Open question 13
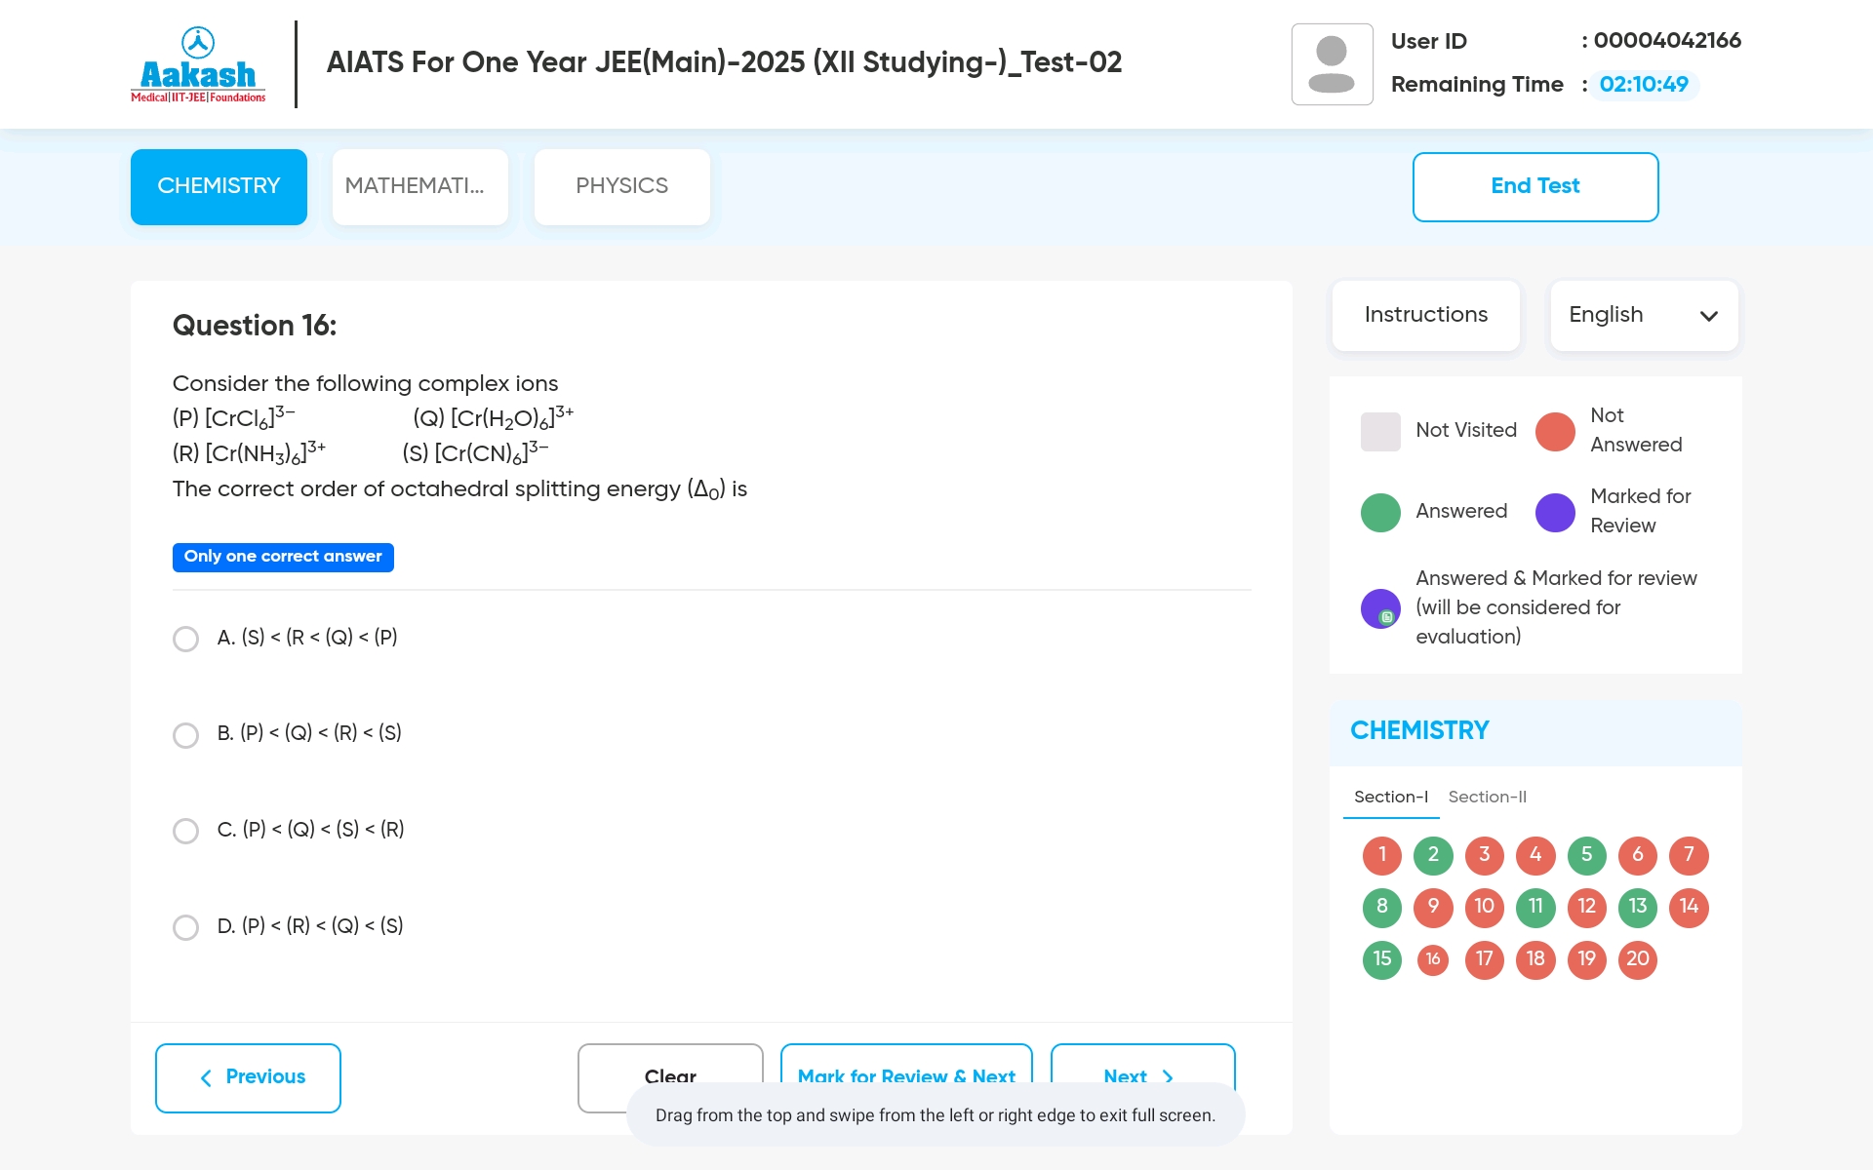Viewport: 1873px width, 1170px height. [1638, 908]
